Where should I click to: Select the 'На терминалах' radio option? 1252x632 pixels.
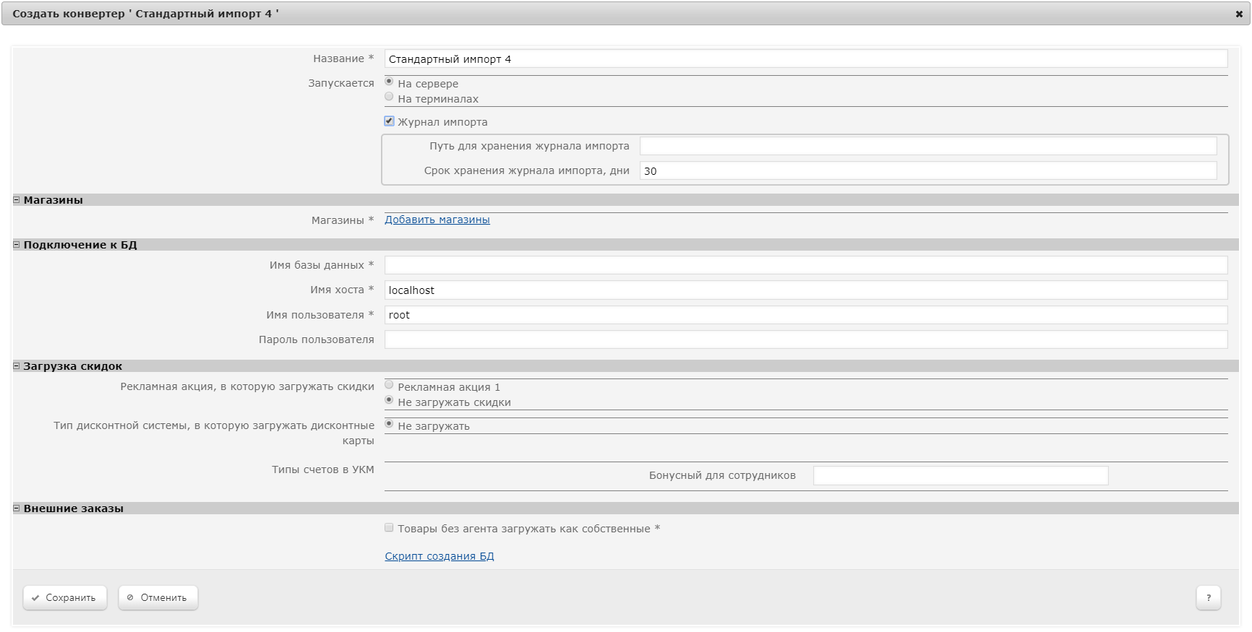[x=389, y=97]
